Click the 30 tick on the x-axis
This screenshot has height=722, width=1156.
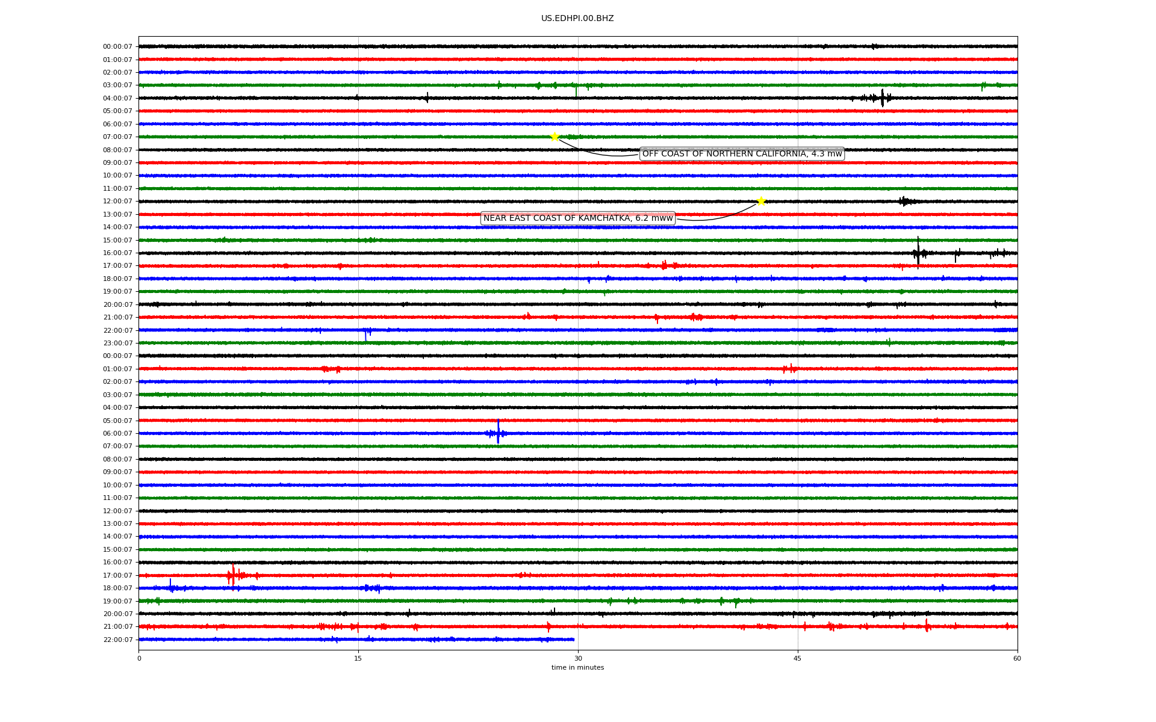click(x=578, y=658)
